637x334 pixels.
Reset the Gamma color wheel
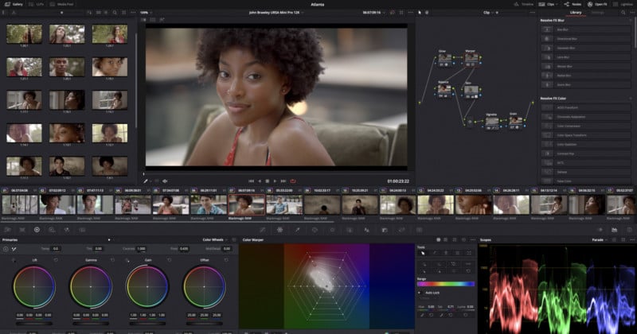(x=113, y=260)
